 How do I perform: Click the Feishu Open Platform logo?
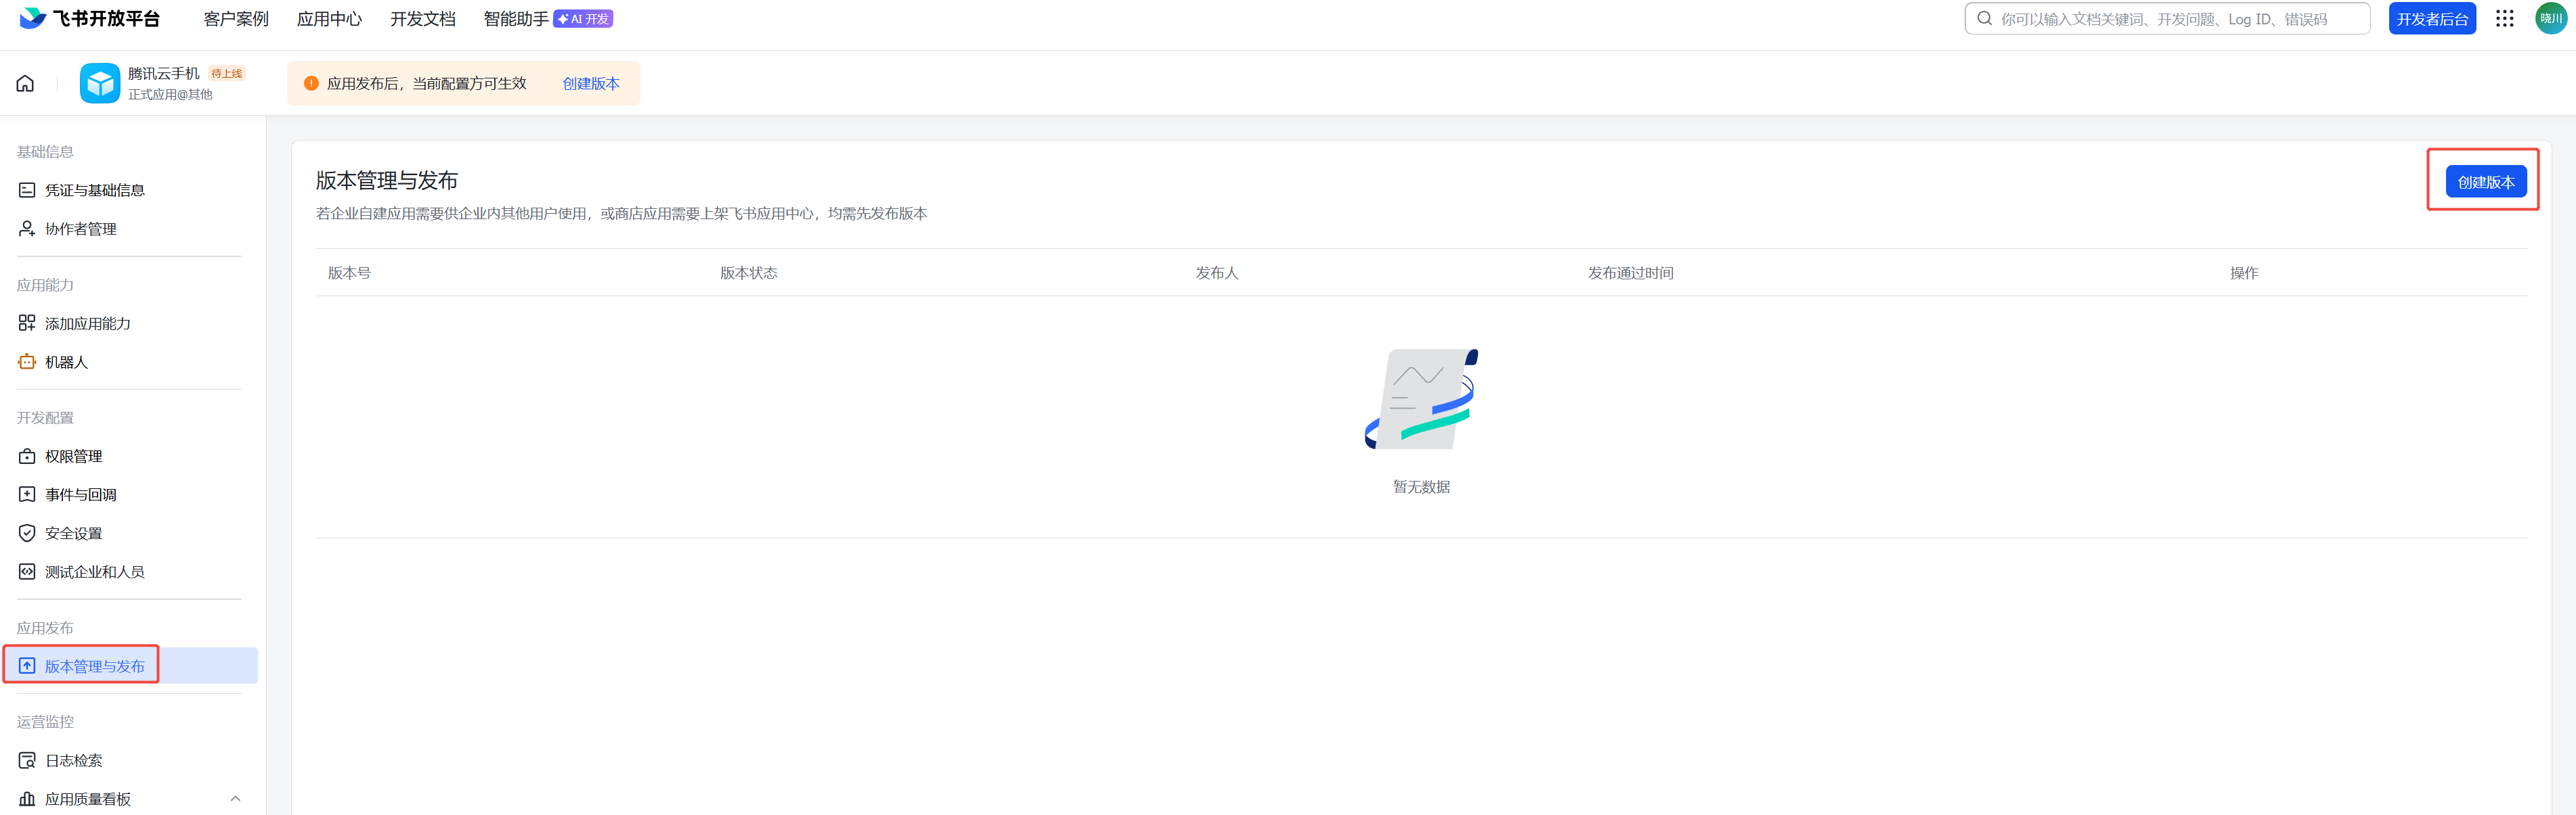point(90,18)
